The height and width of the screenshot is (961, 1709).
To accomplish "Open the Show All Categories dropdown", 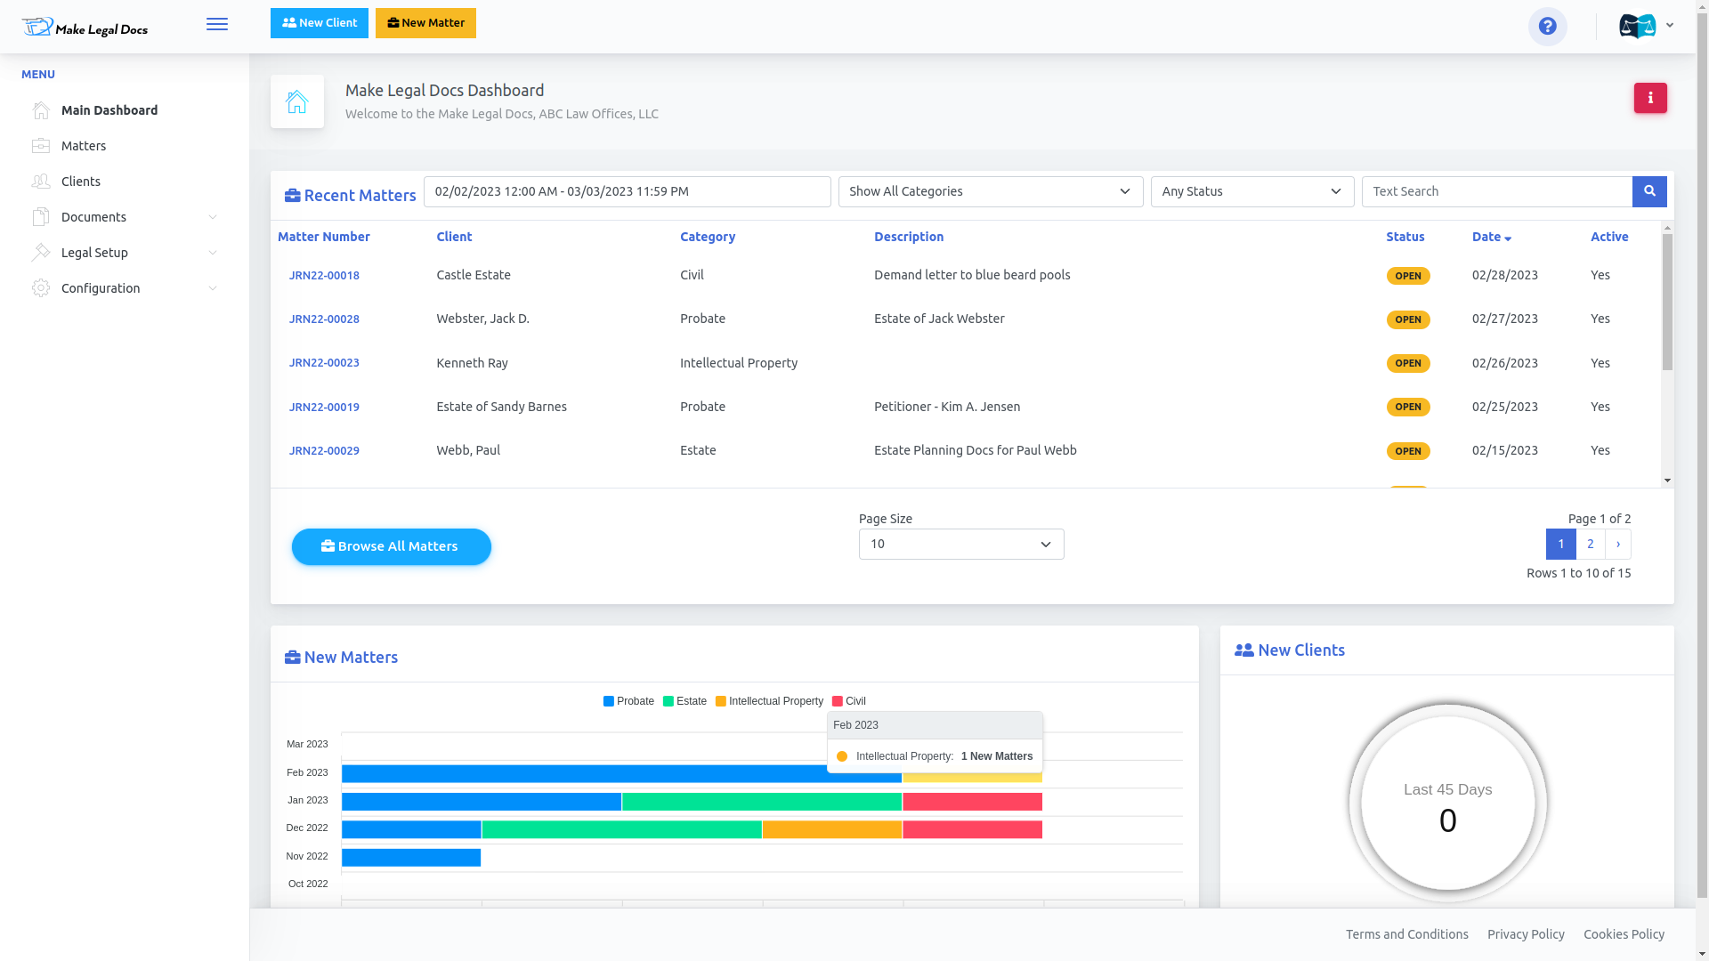I will click(990, 191).
